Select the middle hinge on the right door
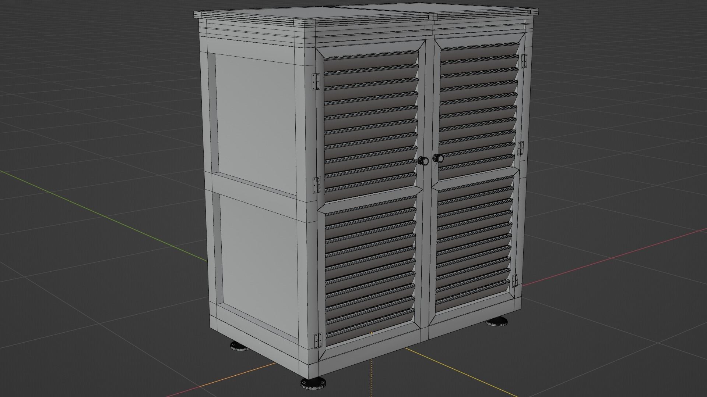This screenshot has width=707, height=397. tap(521, 148)
